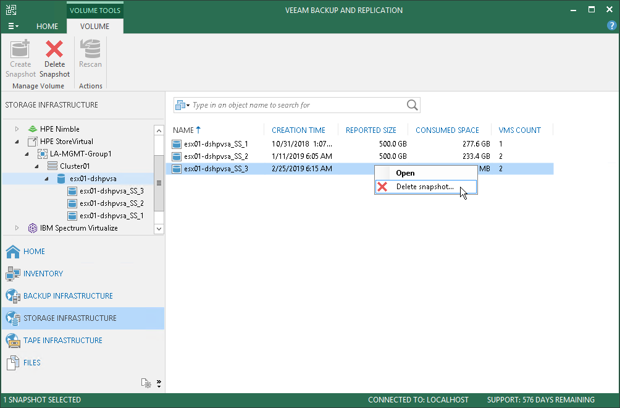Click the 2/25/2019 6:15 AM creation time
Viewport: 620px width, 408px height.
coord(302,169)
